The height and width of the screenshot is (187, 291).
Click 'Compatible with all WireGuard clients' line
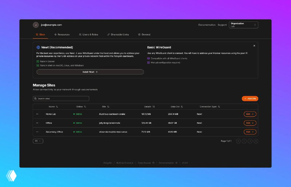[167, 58]
